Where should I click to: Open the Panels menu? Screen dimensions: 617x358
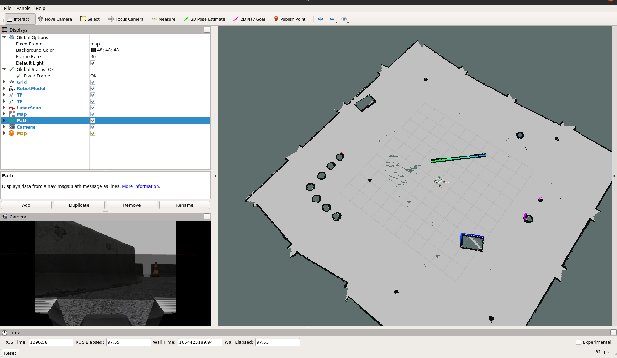coord(23,9)
